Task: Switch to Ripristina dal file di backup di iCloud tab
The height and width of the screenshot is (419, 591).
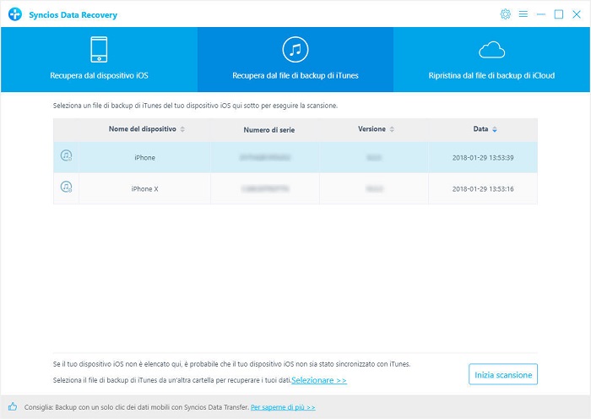Action: (x=491, y=60)
